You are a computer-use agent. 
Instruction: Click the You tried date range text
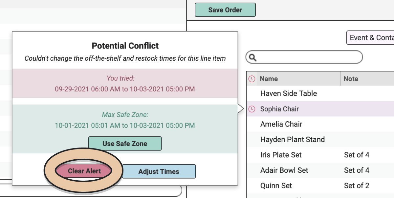click(x=125, y=89)
